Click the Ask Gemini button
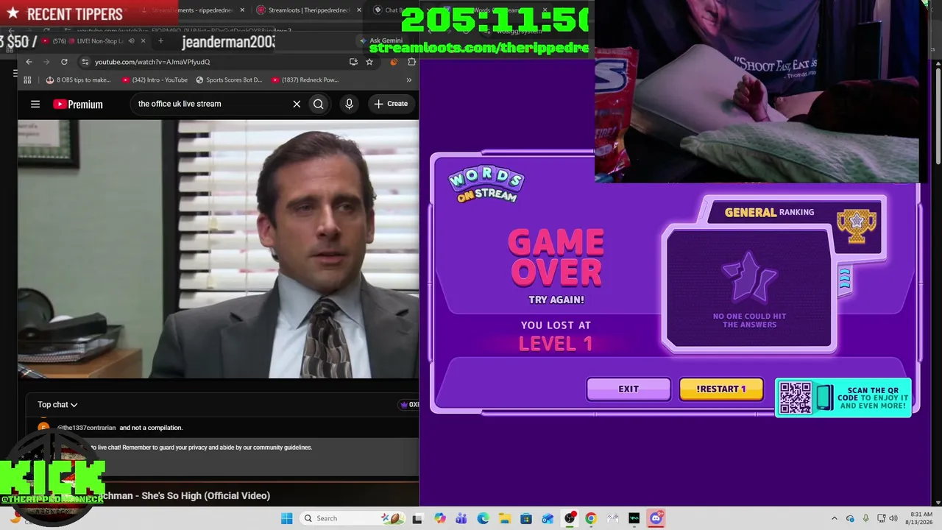Viewport: 942px width, 530px height. pos(380,41)
